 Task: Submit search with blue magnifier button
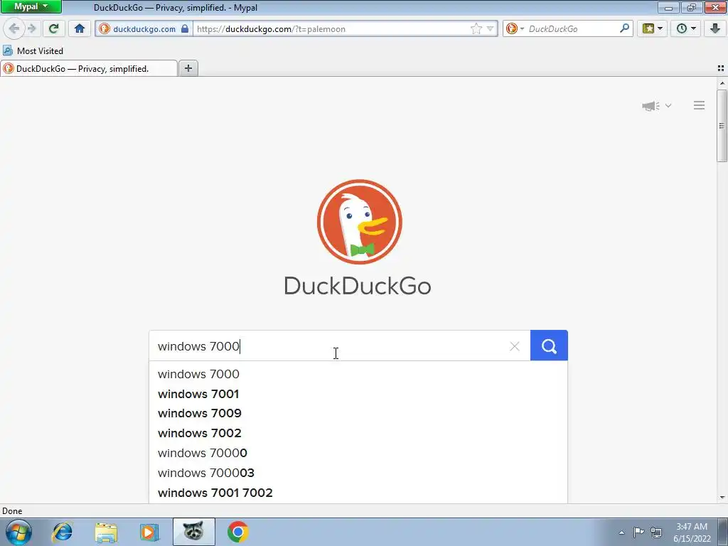[x=549, y=346]
